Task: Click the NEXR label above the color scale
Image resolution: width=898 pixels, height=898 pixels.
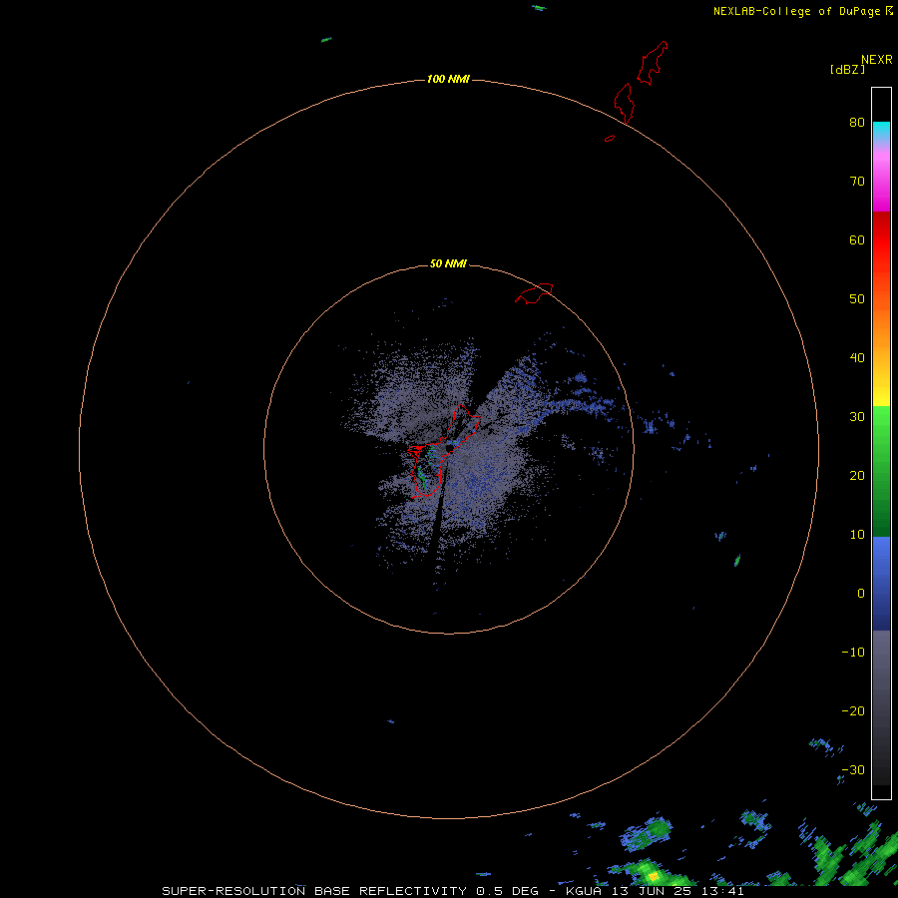Action: [x=877, y=60]
